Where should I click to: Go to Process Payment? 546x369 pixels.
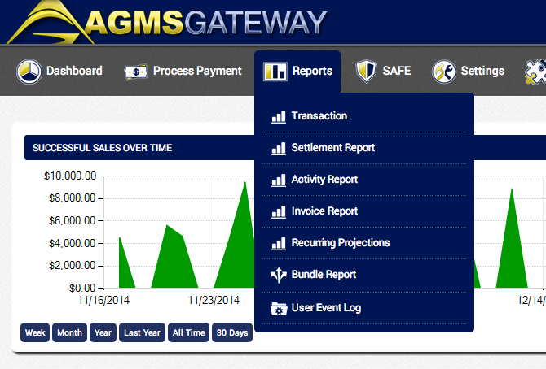point(183,72)
